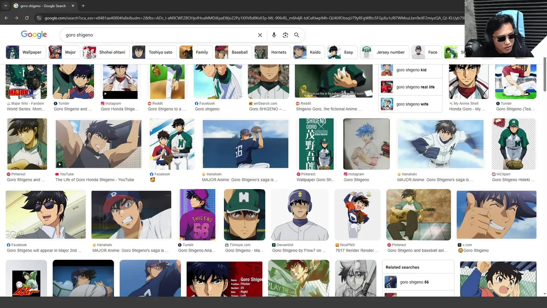Image resolution: width=547 pixels, height=308 pixels.
Task: Filter by Face chip
Action: pos(426,52)
